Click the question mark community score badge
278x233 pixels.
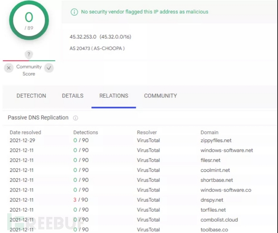pyautogui.click(x=29, y=55)
